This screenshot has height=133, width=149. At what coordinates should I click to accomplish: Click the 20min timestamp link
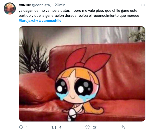60,5
